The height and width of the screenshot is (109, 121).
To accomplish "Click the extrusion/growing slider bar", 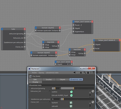I will (x=77, y=88).
